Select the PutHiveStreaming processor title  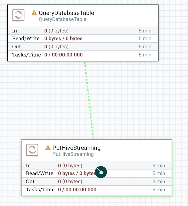pos(76,148)
